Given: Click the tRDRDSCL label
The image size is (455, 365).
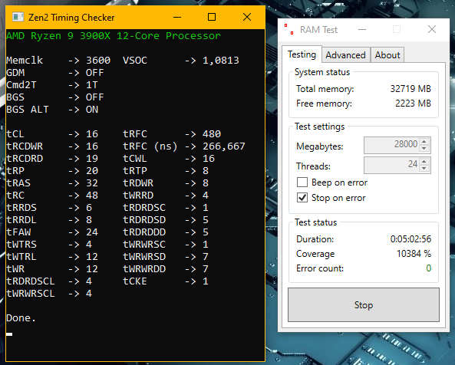Looking at the screenshot, I should click(x=31, y=281).
